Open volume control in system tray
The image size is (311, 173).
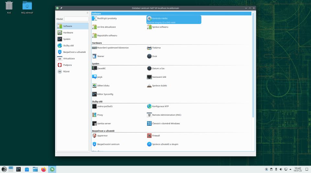(281, 169)
